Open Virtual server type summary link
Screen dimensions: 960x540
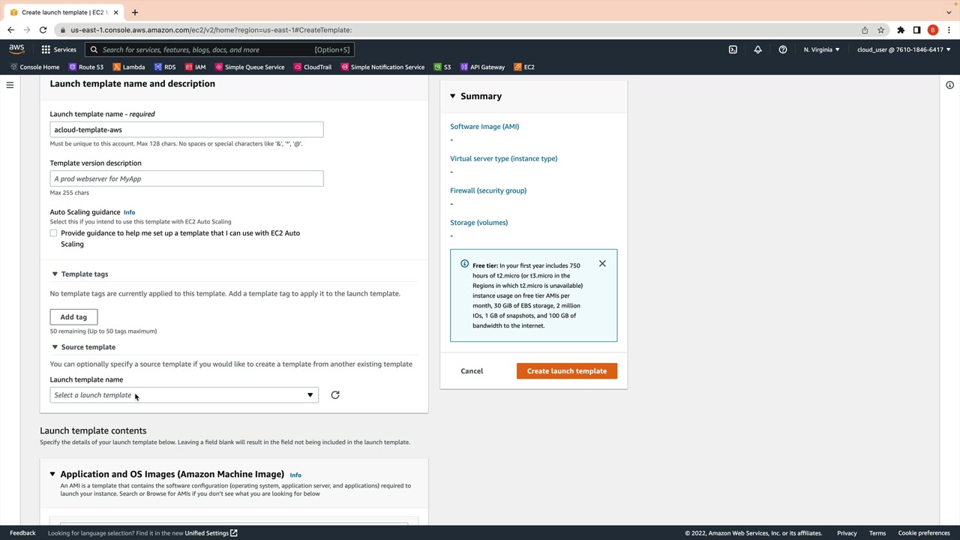(504, 159)
